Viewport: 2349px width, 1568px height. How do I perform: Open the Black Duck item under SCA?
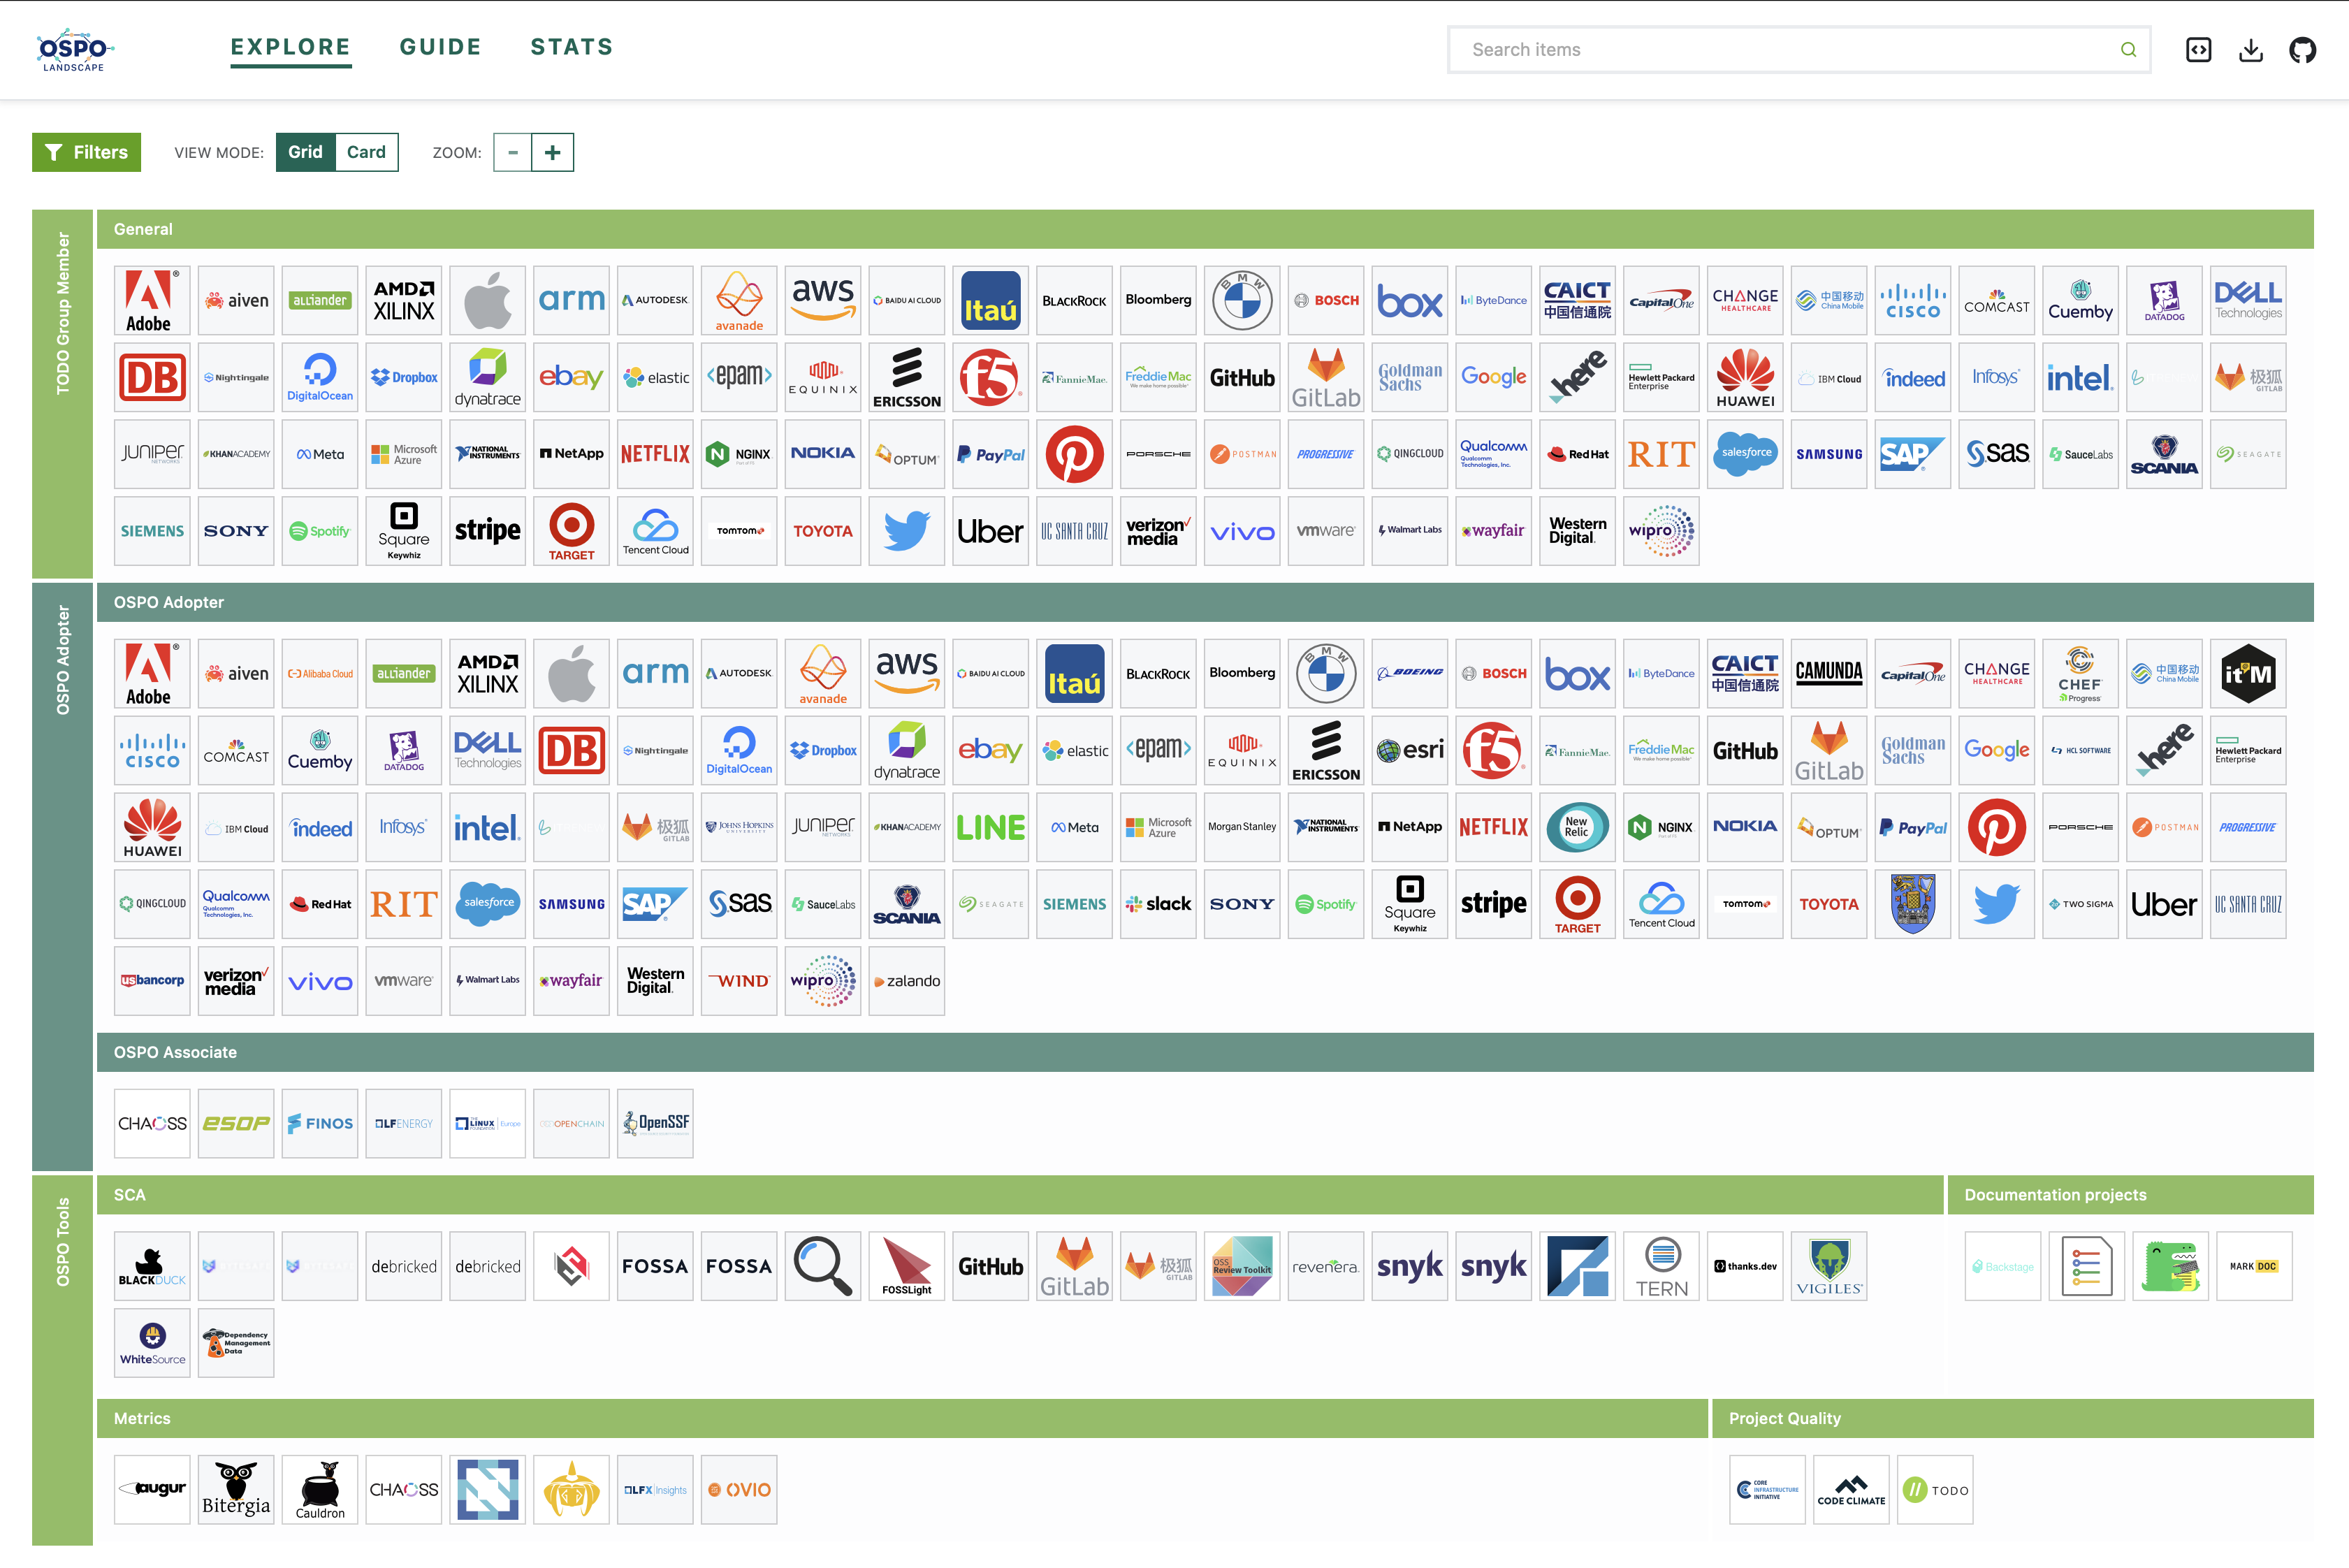click(152, 1266)
